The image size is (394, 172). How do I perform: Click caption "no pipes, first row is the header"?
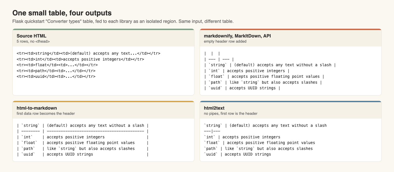[231, 113]
